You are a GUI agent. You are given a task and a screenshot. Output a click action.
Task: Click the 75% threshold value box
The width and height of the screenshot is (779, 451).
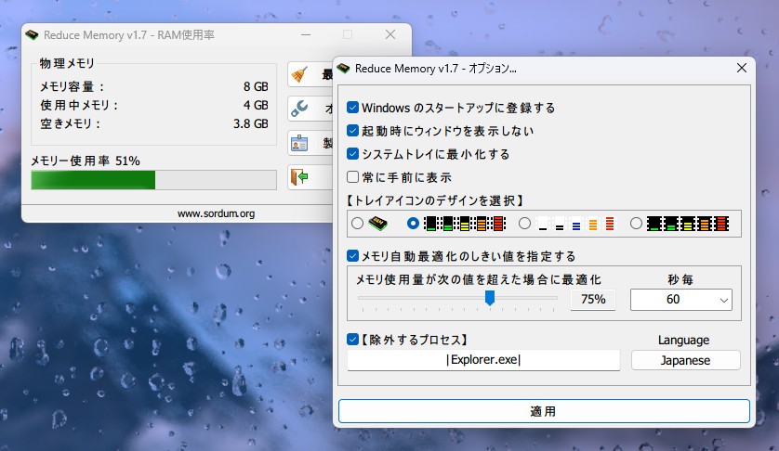[593, 300]
